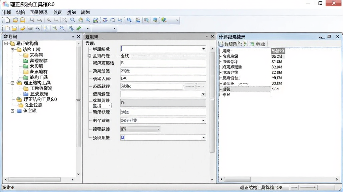The image size is (343, 192).
Task: Click the colorful blocks icon in the toolbar
Action: 164,20
